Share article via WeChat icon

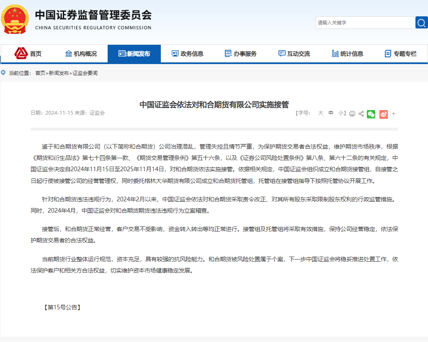click(371, 114)
